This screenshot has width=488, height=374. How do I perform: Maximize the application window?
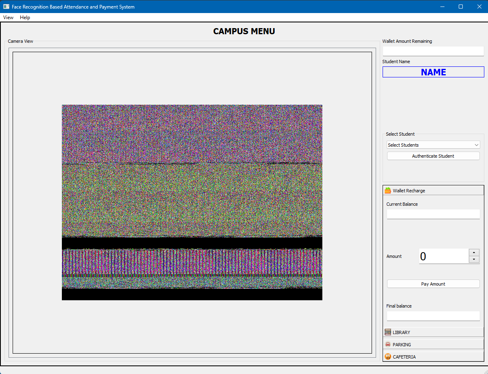(x=461, y=7)
